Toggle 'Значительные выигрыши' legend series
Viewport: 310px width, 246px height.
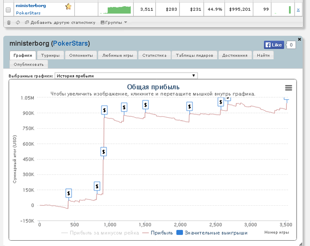212,232
